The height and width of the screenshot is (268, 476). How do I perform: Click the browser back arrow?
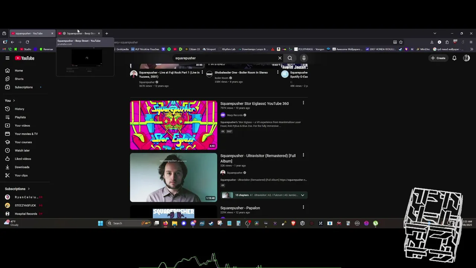12,42
